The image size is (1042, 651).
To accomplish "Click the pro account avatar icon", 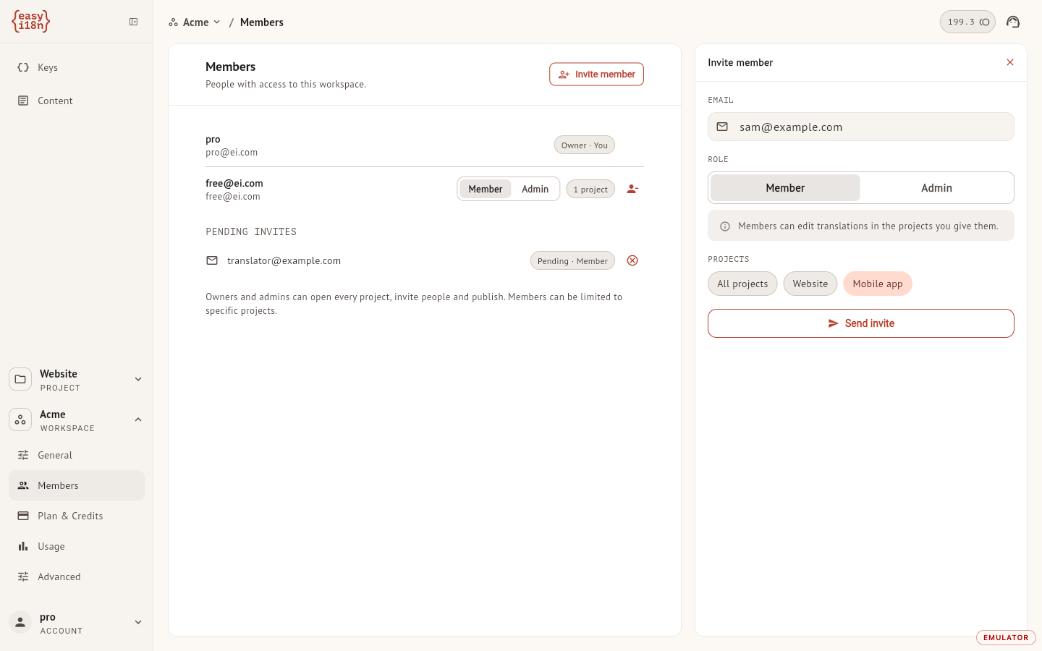I will click(20, 622).
